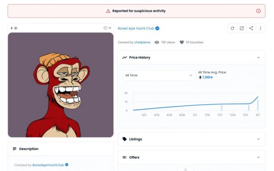Open the All Time range dropdown

coord(159,75)
